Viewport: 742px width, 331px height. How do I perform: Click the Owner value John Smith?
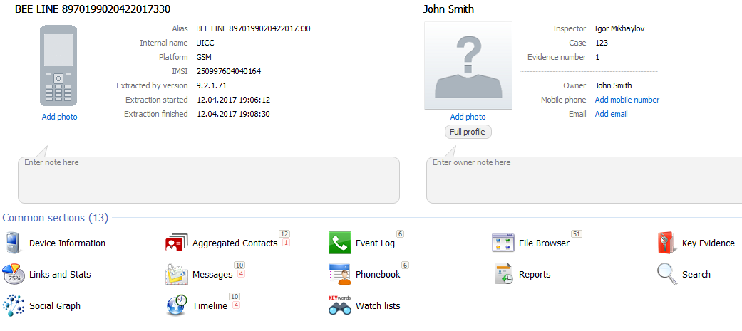click(613, 85)
